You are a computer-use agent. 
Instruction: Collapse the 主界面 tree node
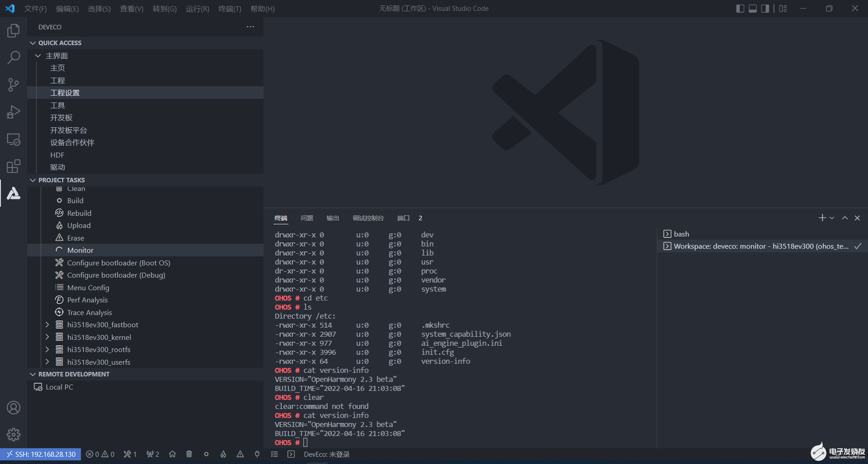[x=38, y=56]
